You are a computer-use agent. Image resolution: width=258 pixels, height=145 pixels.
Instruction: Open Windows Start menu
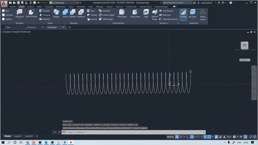3,143
